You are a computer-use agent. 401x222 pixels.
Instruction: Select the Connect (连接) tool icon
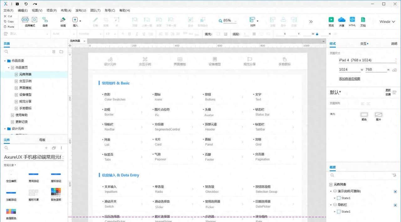tap(45, 20)
